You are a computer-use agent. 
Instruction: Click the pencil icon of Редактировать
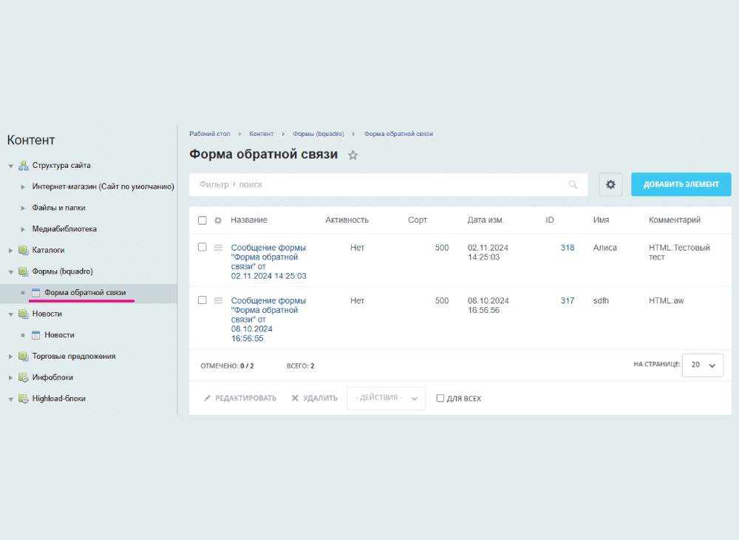pyautogui.click(x=207, y=399)
